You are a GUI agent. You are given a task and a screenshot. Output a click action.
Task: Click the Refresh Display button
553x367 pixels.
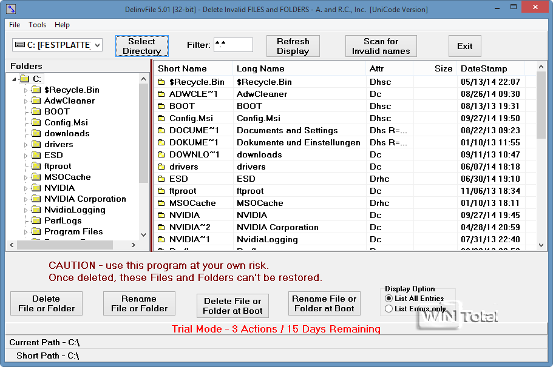tap(293, 46)
